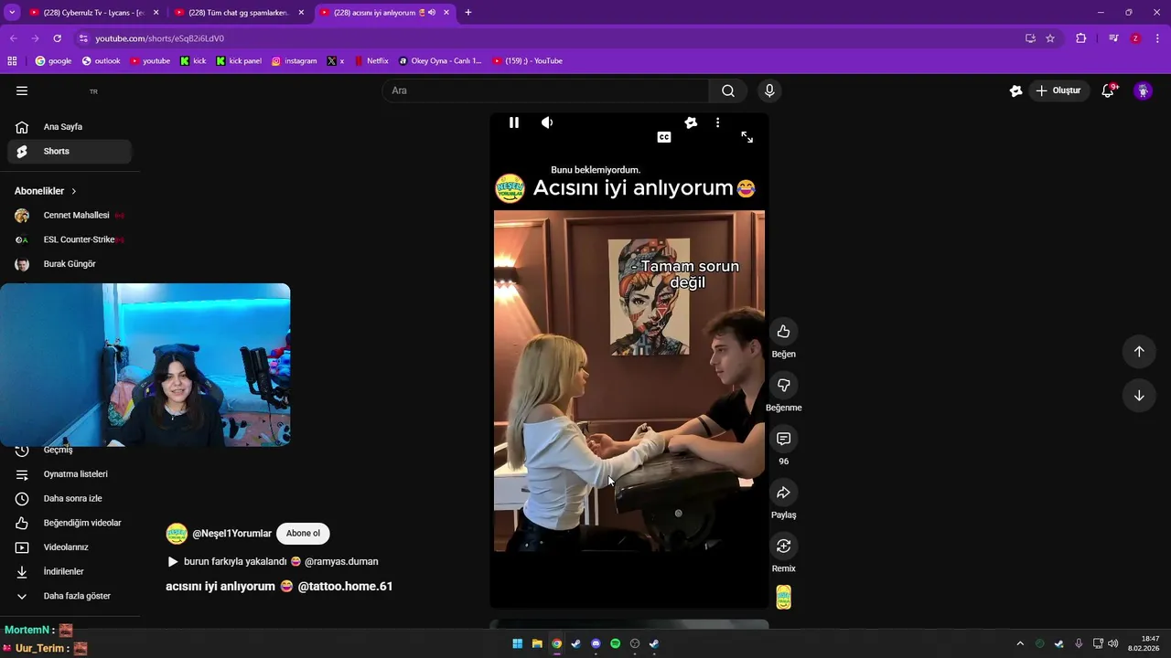Click the Abone ol subscribe button
Image resolution: width=1171 pixels, height=658 pixels.
[x=303, y=534]
